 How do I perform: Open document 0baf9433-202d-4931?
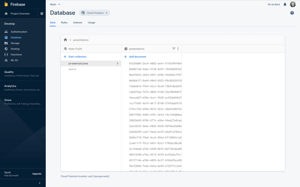pyautogui.click(x=155, y=75)
